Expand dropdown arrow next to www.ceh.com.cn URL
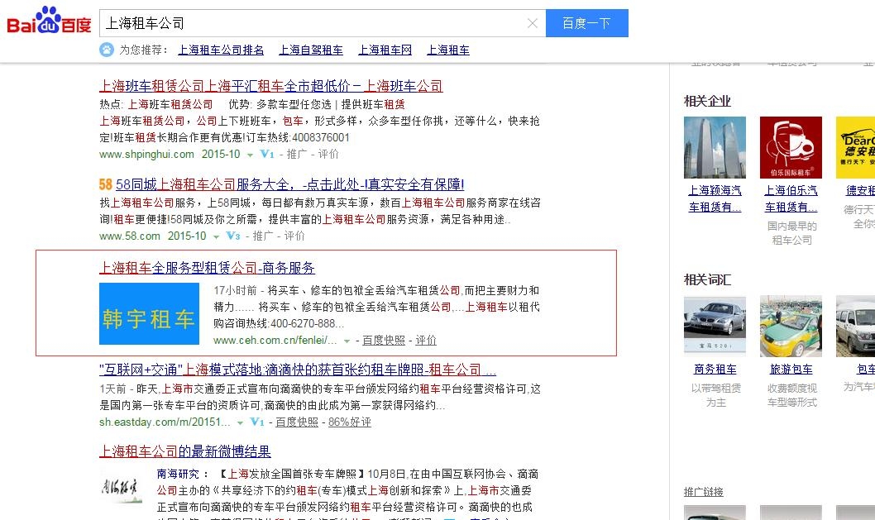This screenshot has width=875, height=520. 347,341
